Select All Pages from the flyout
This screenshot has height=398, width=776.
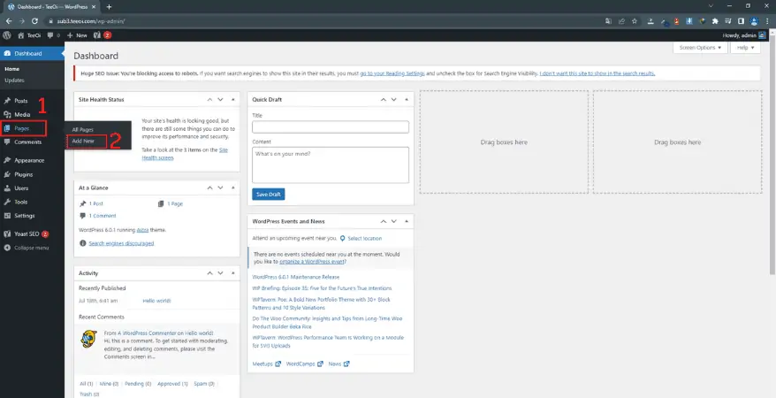click(83, 130)
